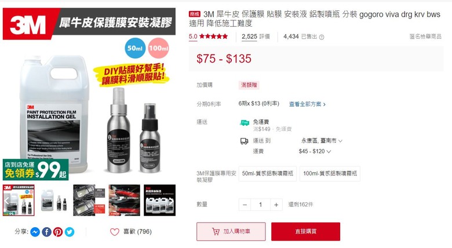Viewport: 452px width, 248px height.
Task: Add item to cart with 加入購物車
Action: [x=231, y=231]
